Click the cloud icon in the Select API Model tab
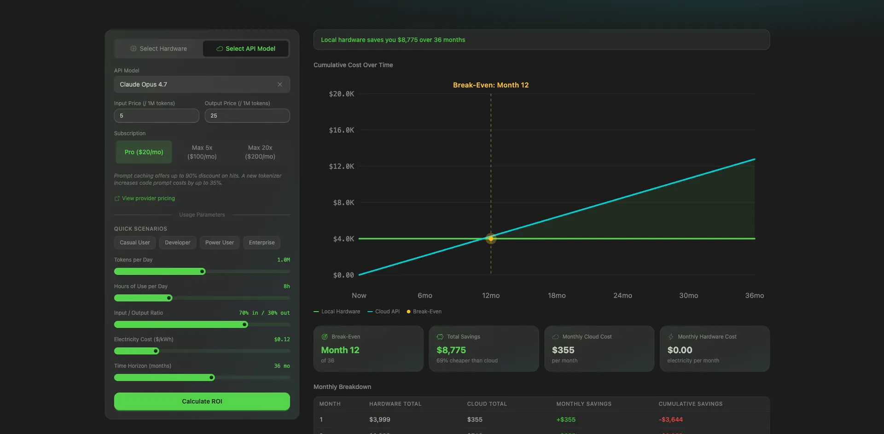 [x=220, y=48]
